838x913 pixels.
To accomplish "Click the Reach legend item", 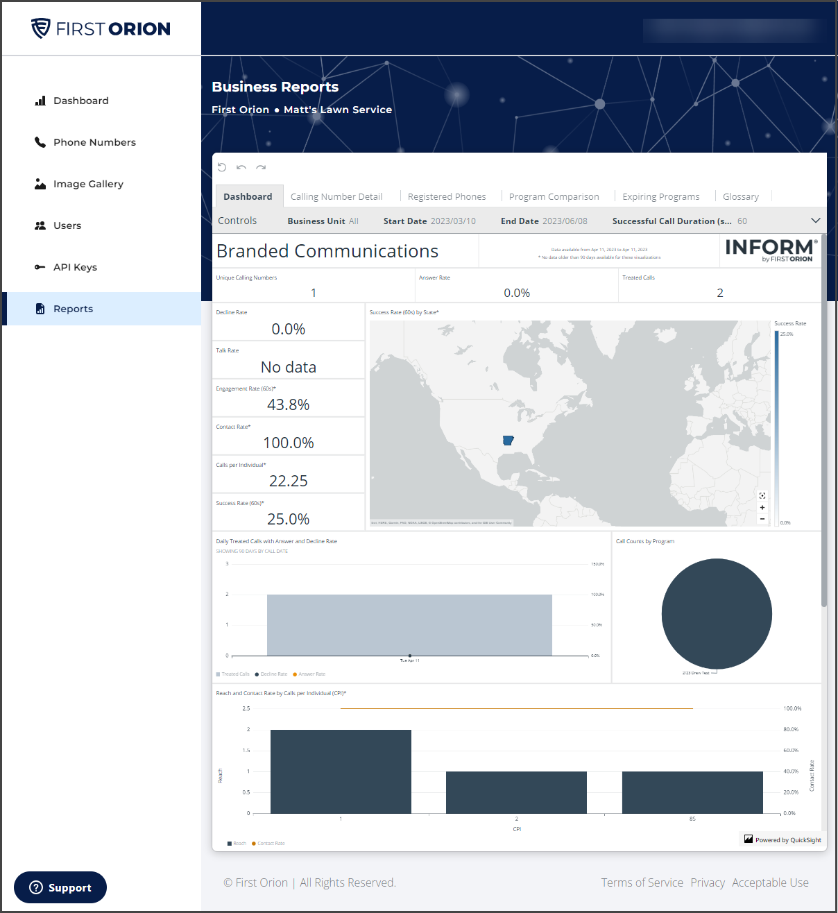I will tap(237, 844).
